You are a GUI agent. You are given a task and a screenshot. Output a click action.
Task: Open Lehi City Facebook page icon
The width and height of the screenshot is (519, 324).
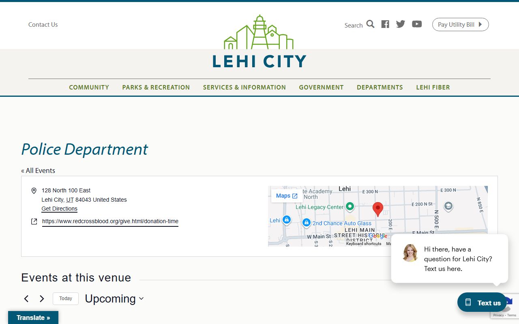click(385, 24)
